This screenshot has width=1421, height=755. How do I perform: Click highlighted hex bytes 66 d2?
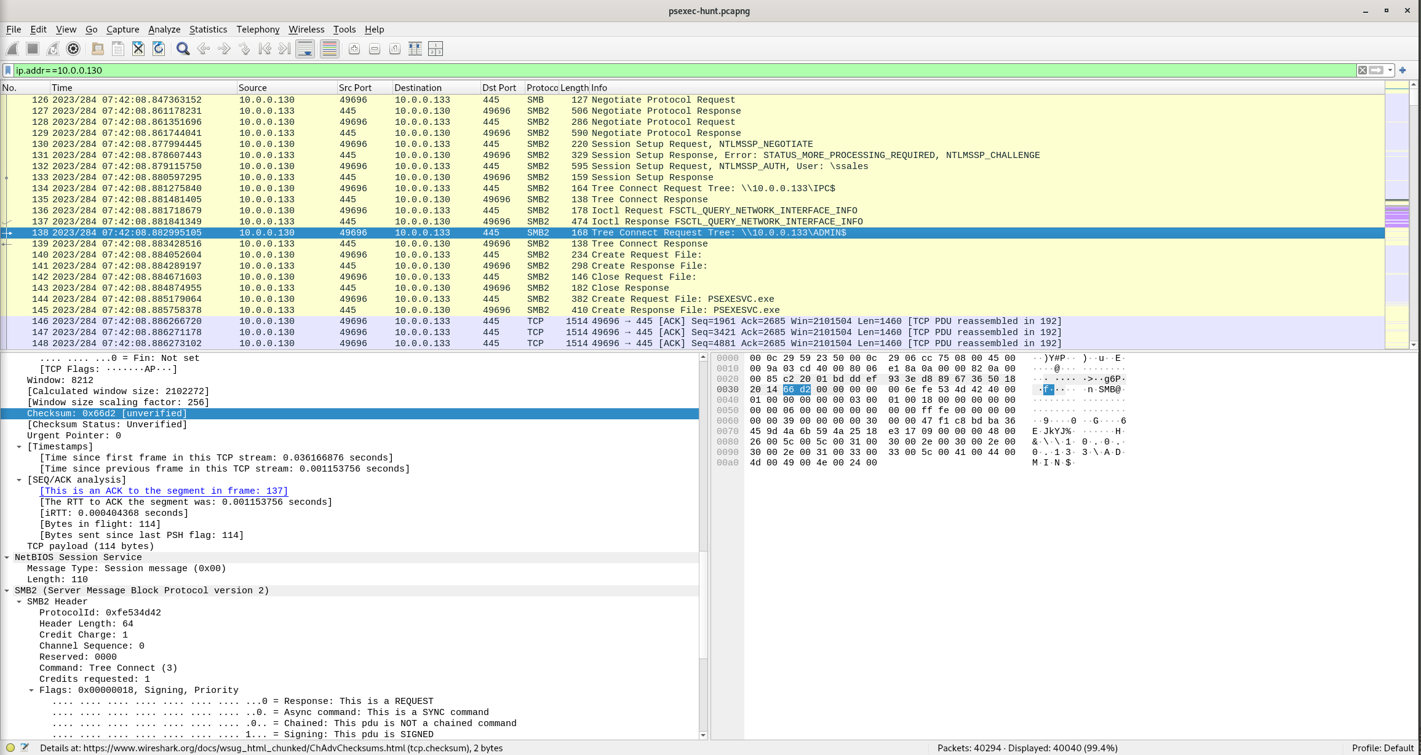[797, 390]
